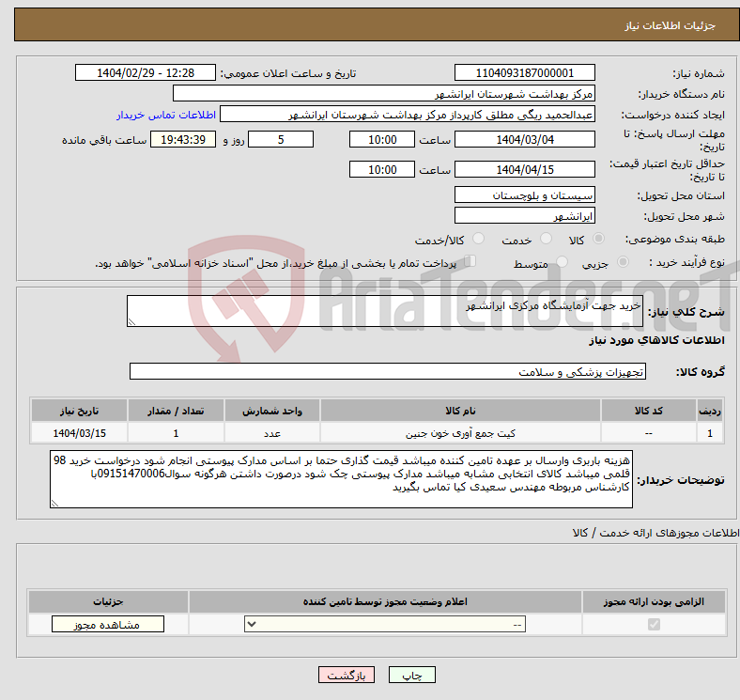Click the شماره نیاز field 1104093187000001

[524, 72]
